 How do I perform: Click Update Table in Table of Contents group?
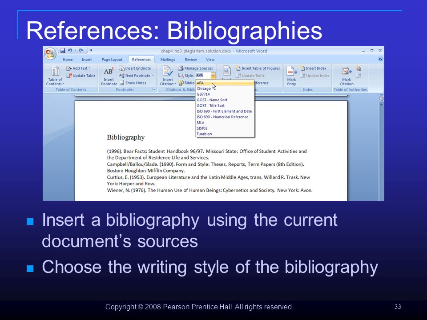(x=81, y=76)
